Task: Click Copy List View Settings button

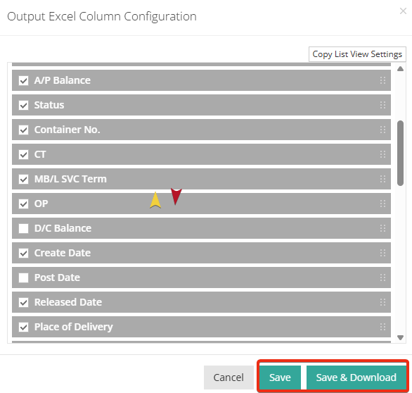Action: pyautogui.click(x=357, y=54)
